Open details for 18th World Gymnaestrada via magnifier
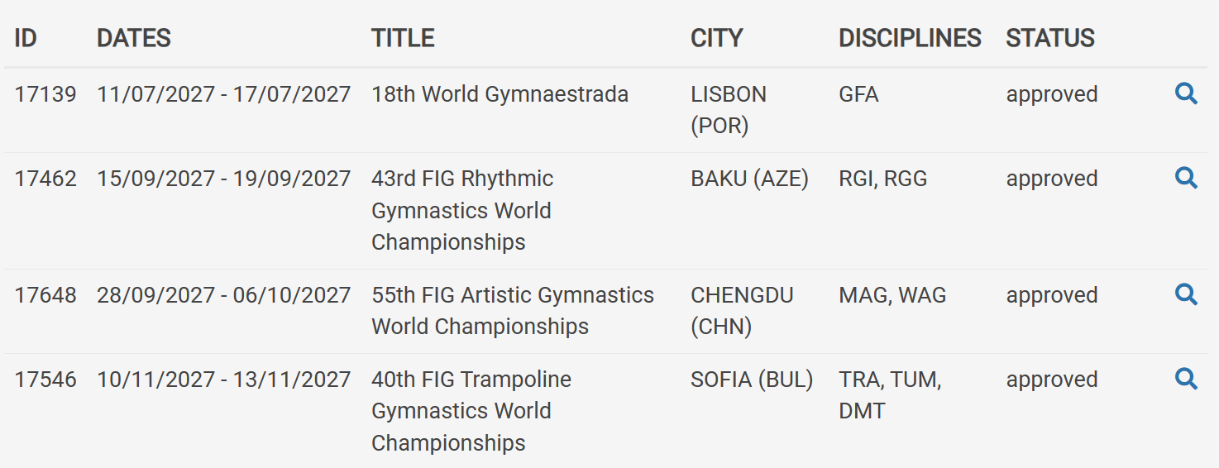This screenshot has width=1219, height=468. tap(1186, 94)
